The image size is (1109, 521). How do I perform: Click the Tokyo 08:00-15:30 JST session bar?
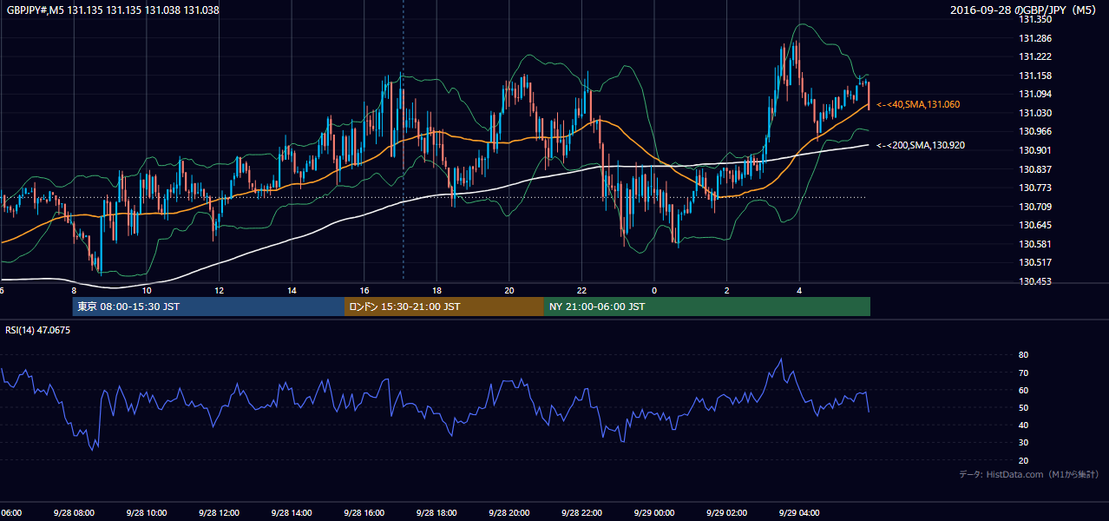click(x=208, y=307)
